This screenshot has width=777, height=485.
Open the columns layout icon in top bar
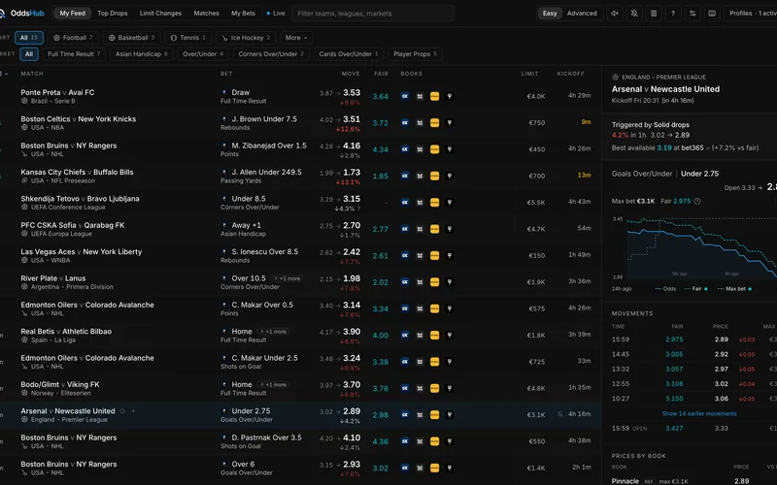pyautogui.click(x=654, y=14)
